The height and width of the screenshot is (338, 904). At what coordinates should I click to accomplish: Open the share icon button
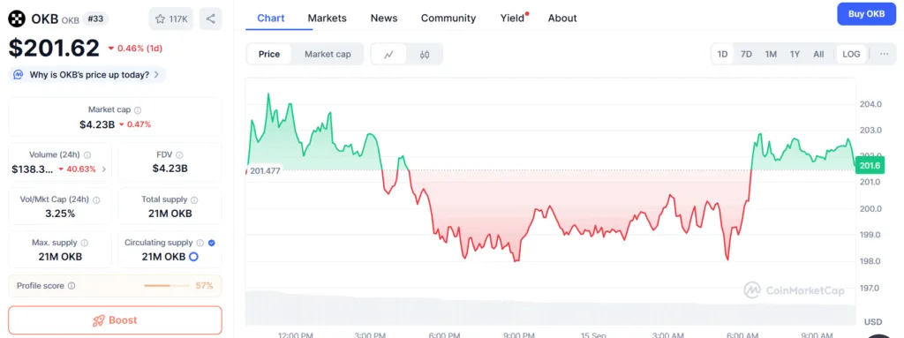[210, 19]
